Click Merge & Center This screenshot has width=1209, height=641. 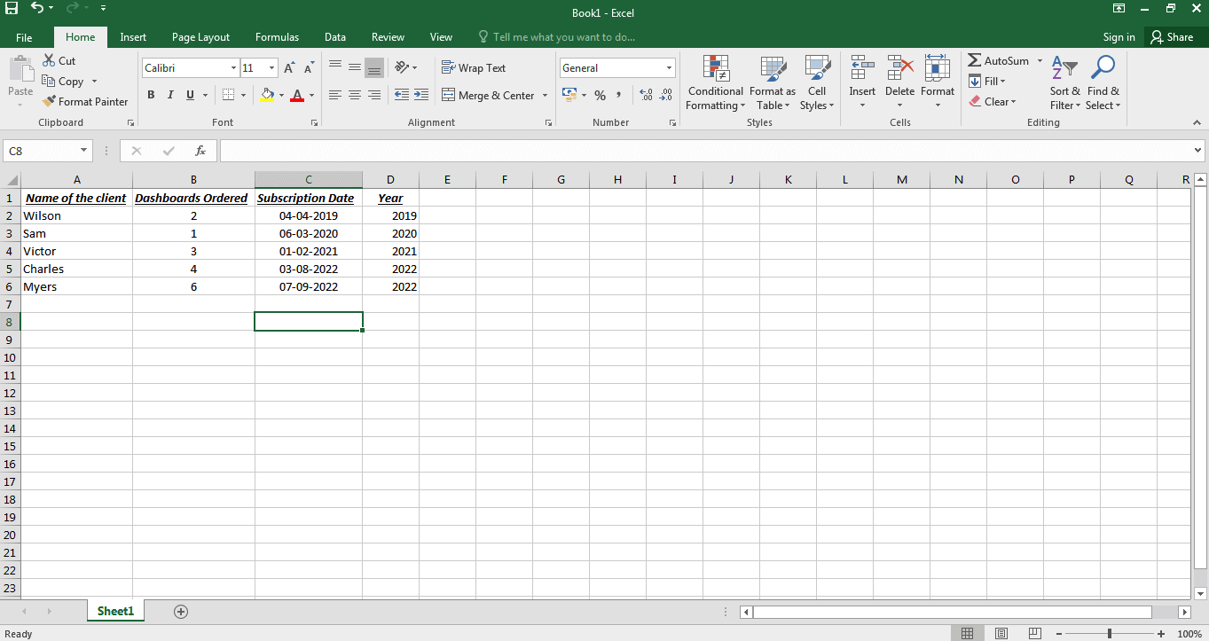click(489, 95)
